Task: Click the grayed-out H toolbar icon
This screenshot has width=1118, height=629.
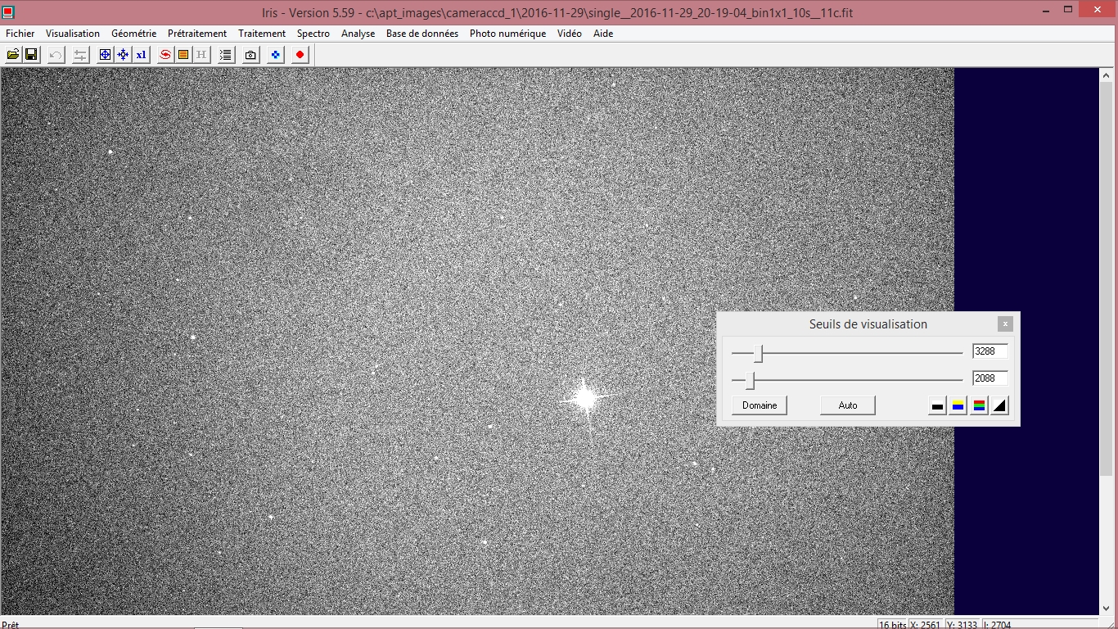Action: coord(201,55)
